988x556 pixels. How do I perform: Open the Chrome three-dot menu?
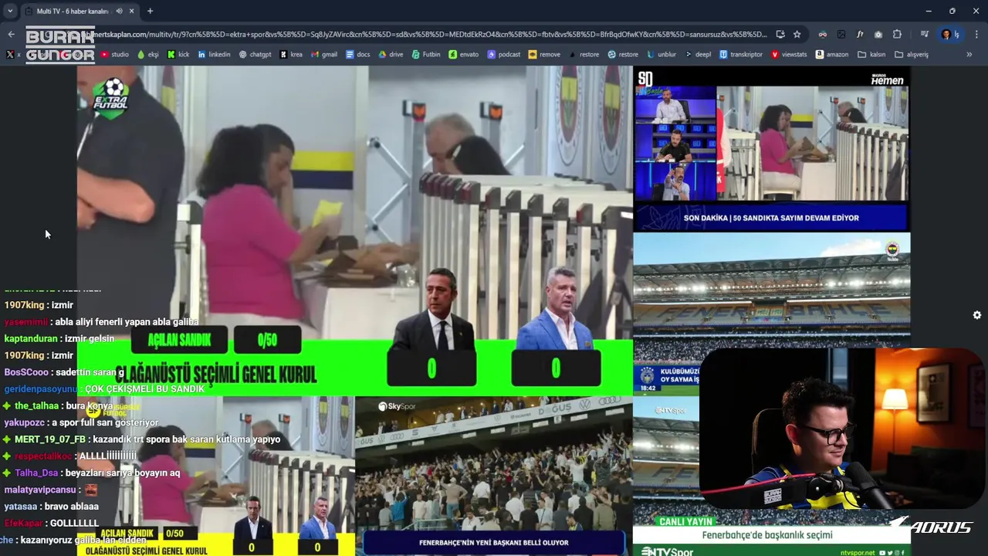pos(976,34)
